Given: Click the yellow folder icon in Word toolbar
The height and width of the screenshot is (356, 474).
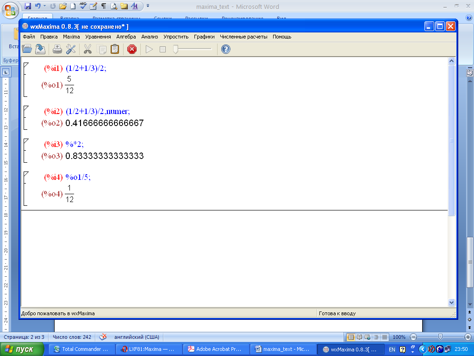Looking at the screenshot, I should 124,6.
